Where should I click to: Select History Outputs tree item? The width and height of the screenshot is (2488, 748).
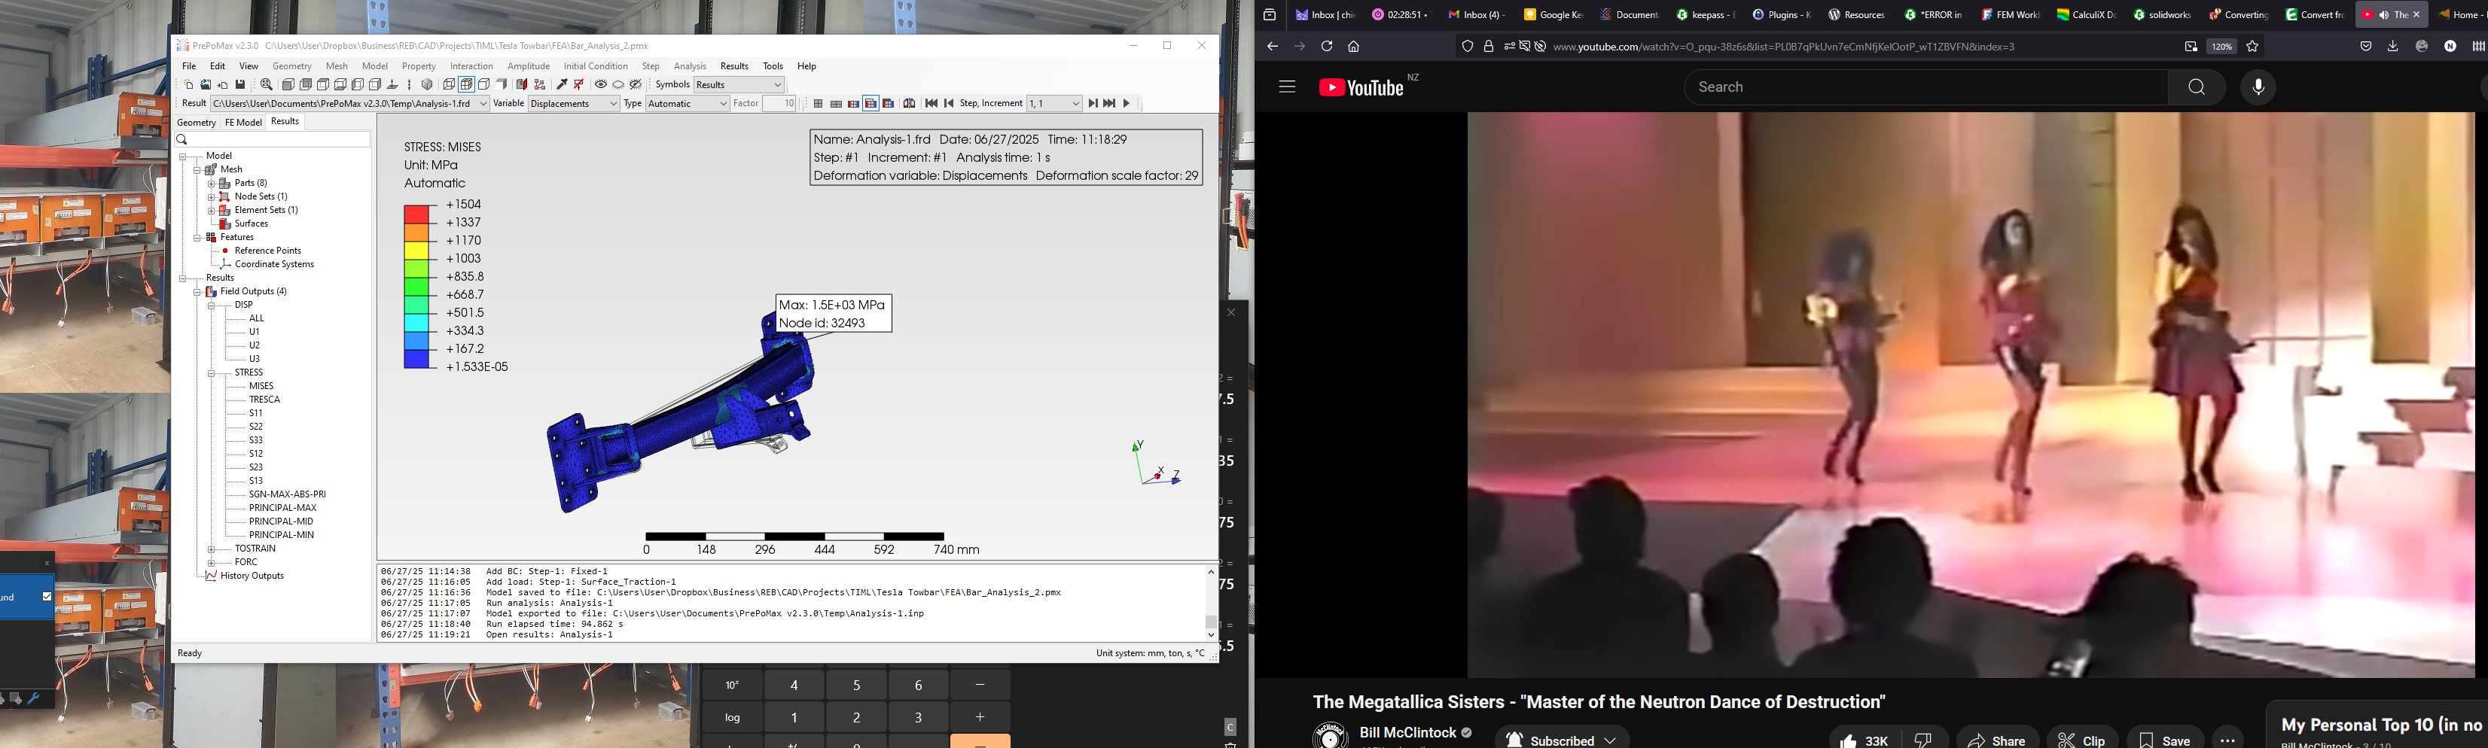(252, 576)
